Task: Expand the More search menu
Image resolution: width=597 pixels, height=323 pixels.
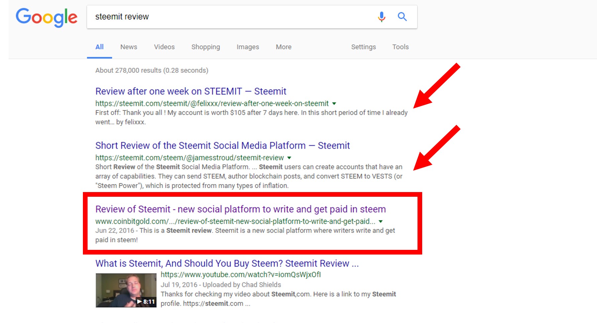Action: (x=283, y=47)
